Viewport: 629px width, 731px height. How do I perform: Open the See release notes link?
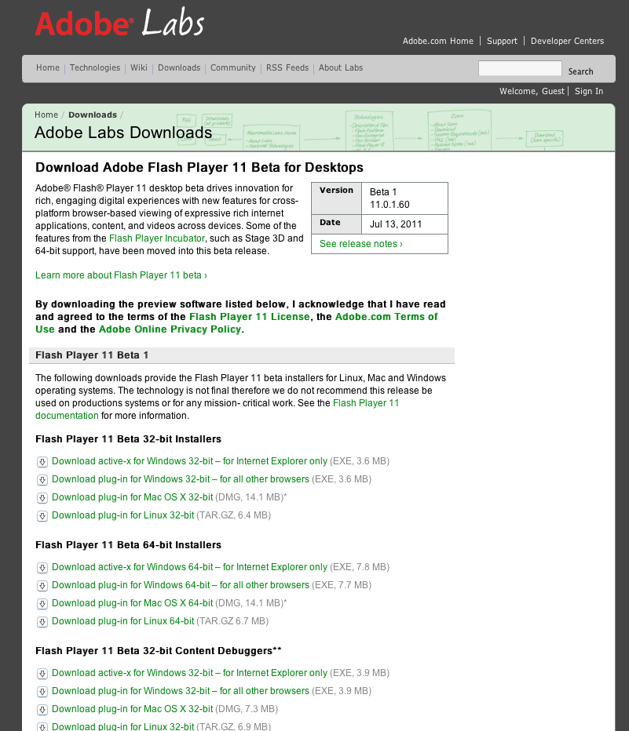click(360, 244)
